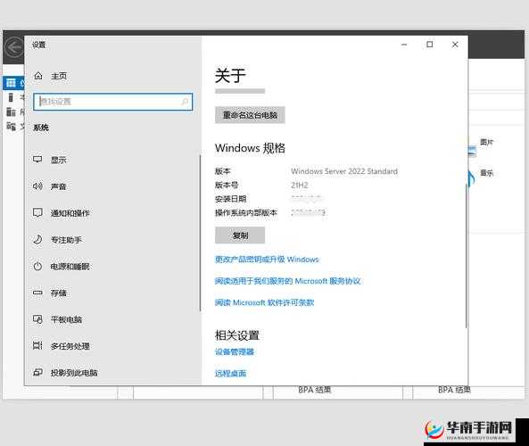Image resolution: width=529 pixels, height=446 pixels.
Task: Select the 专注助手 moon icon
Action: tap(37, 239)
